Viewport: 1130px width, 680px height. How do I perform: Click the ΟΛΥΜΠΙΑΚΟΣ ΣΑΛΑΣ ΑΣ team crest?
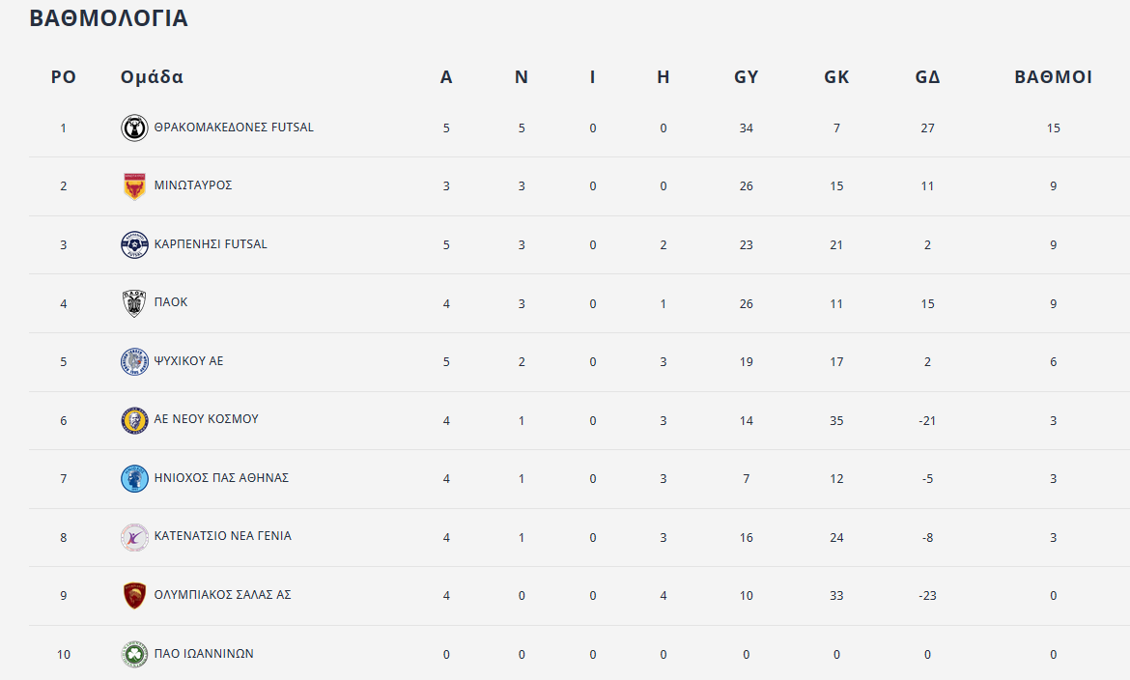click(x=134, y=595)
